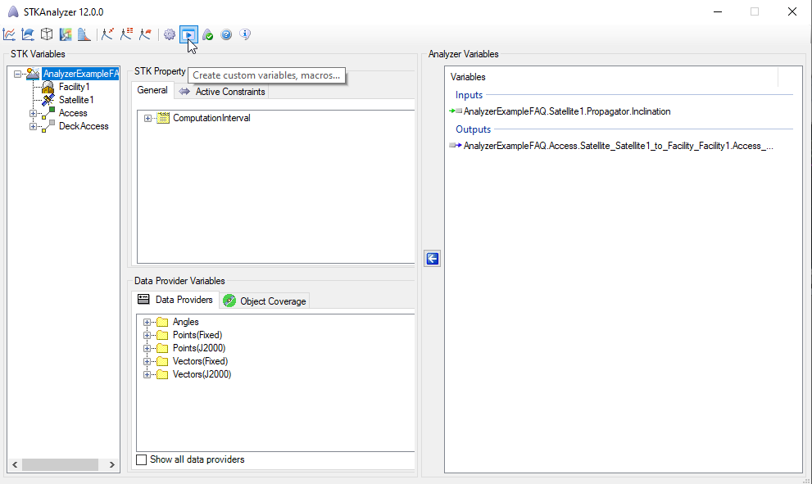The width and height of the screenshot is (812, 484).
Task: Click the STK Variables tree scrollbar thumb
Action: (60, 465)
